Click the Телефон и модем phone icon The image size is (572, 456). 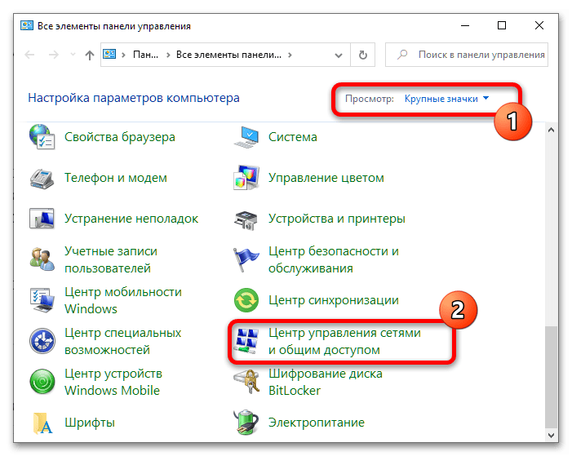pyautogui.click(x=42, y=179)
